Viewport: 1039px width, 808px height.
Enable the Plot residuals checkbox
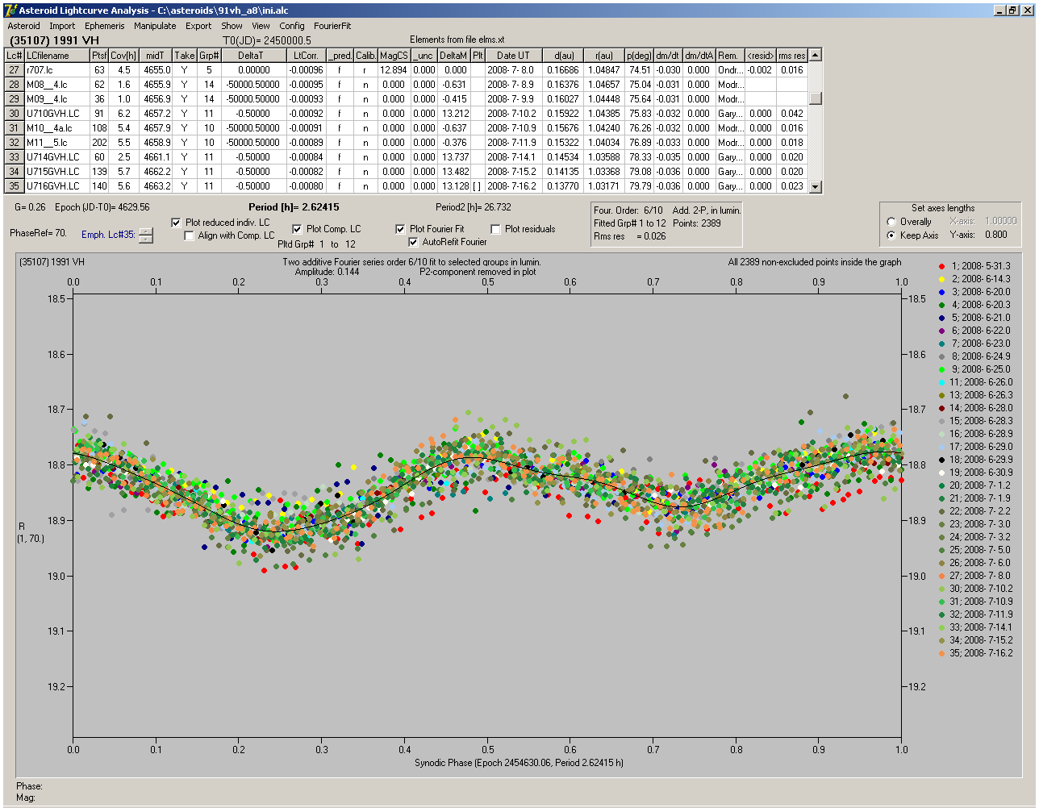pyautogui.click(x=495, y=229)
